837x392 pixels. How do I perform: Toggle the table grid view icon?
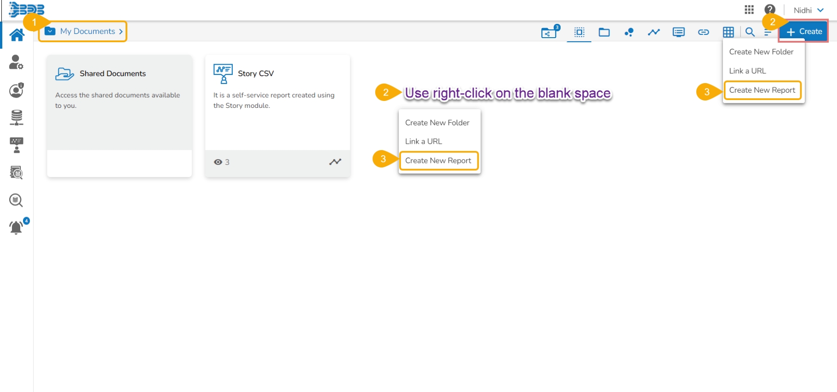(x=728, y=32)
